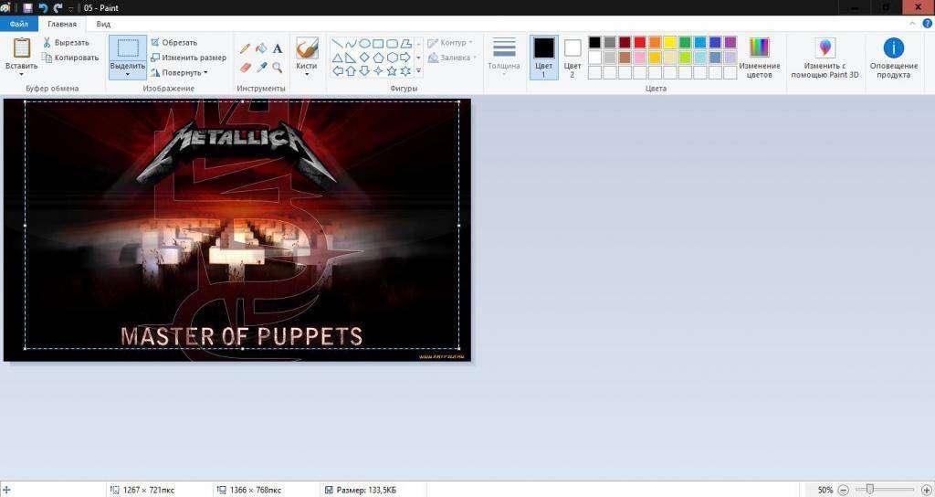Image resolution: width=935 pixels, height=497 pixels.
Task: Click the zoom in plus button
Action: (926, 490)
